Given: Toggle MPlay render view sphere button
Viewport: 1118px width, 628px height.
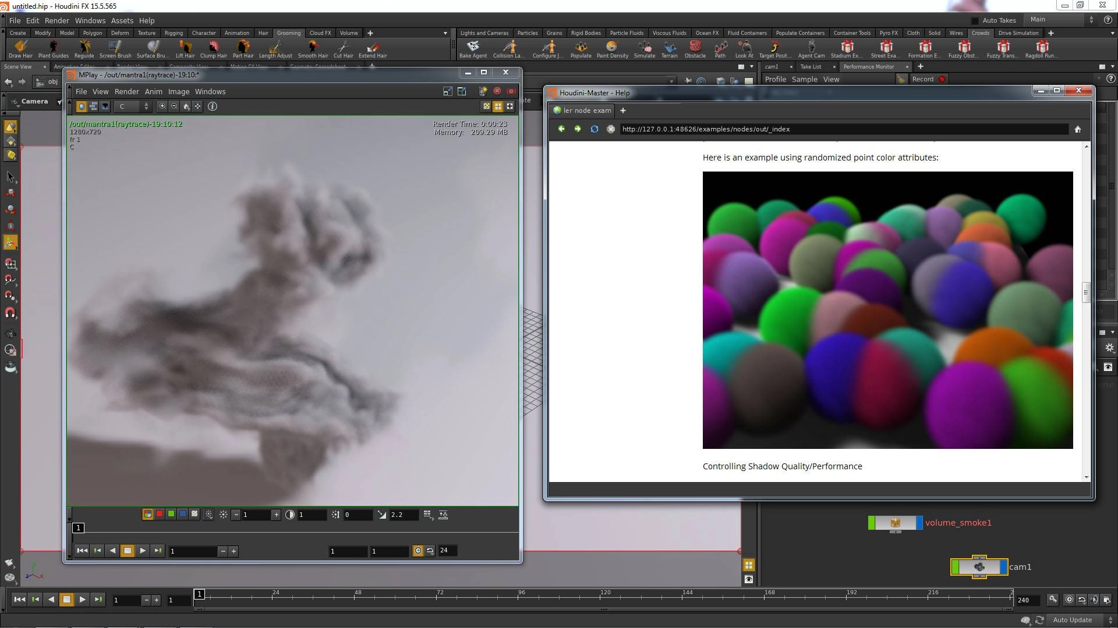Looking at the screenshot, I should pyautogui.click(x=82, y=106).
